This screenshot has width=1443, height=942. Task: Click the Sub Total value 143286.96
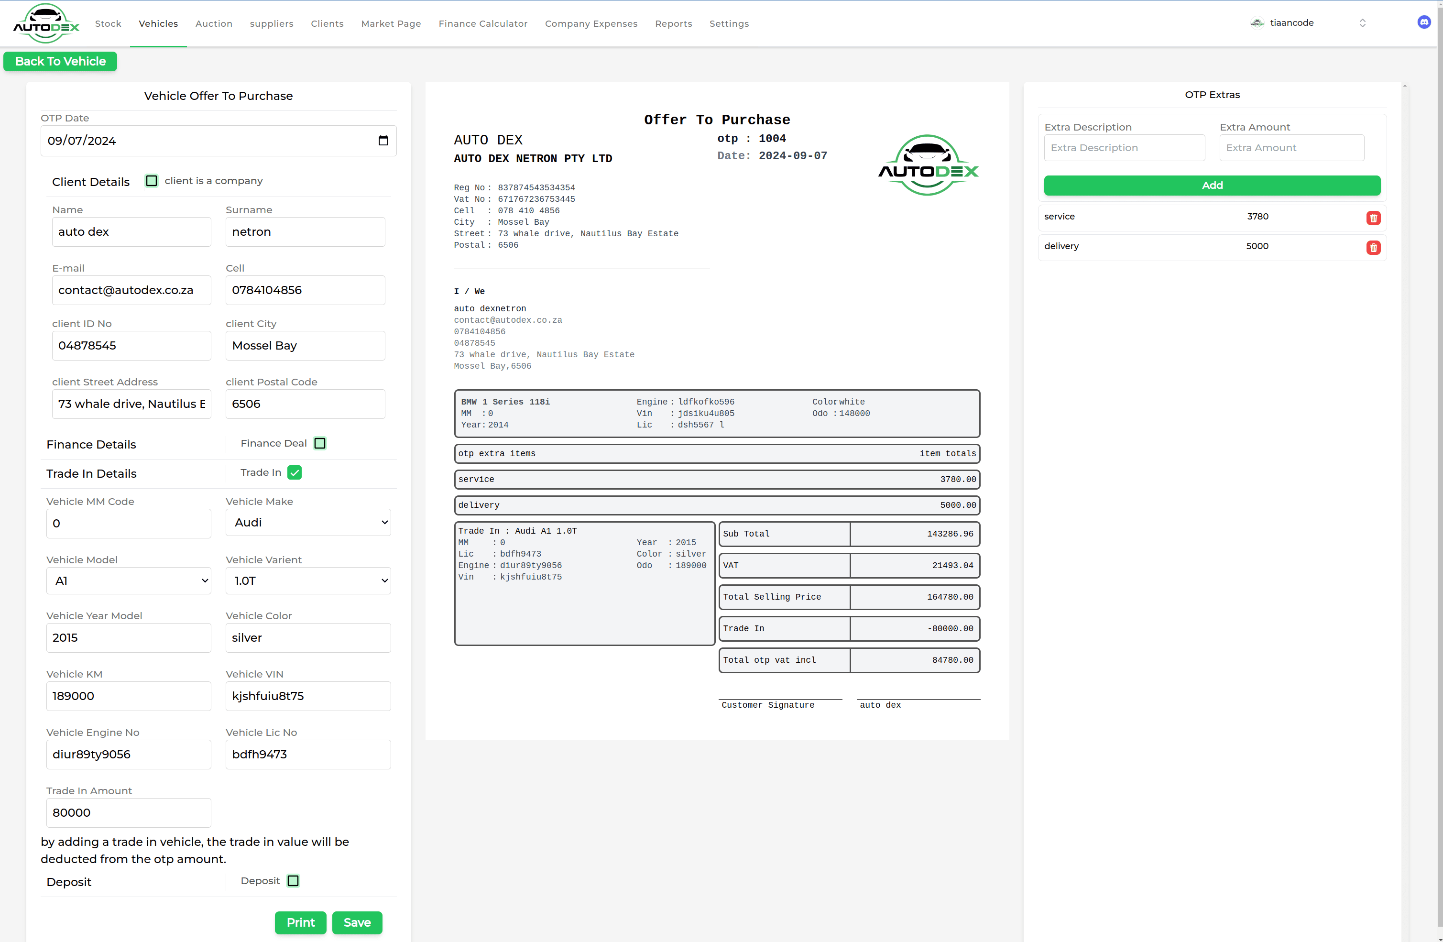point(950,534)
